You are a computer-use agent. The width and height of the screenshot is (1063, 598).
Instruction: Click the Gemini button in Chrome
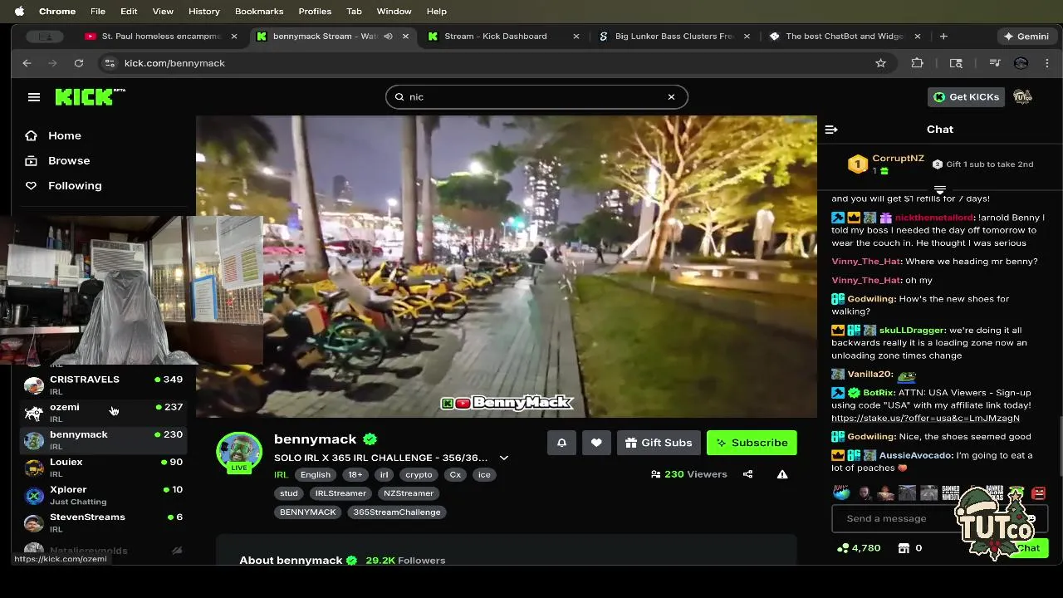tap(1026, 37)
